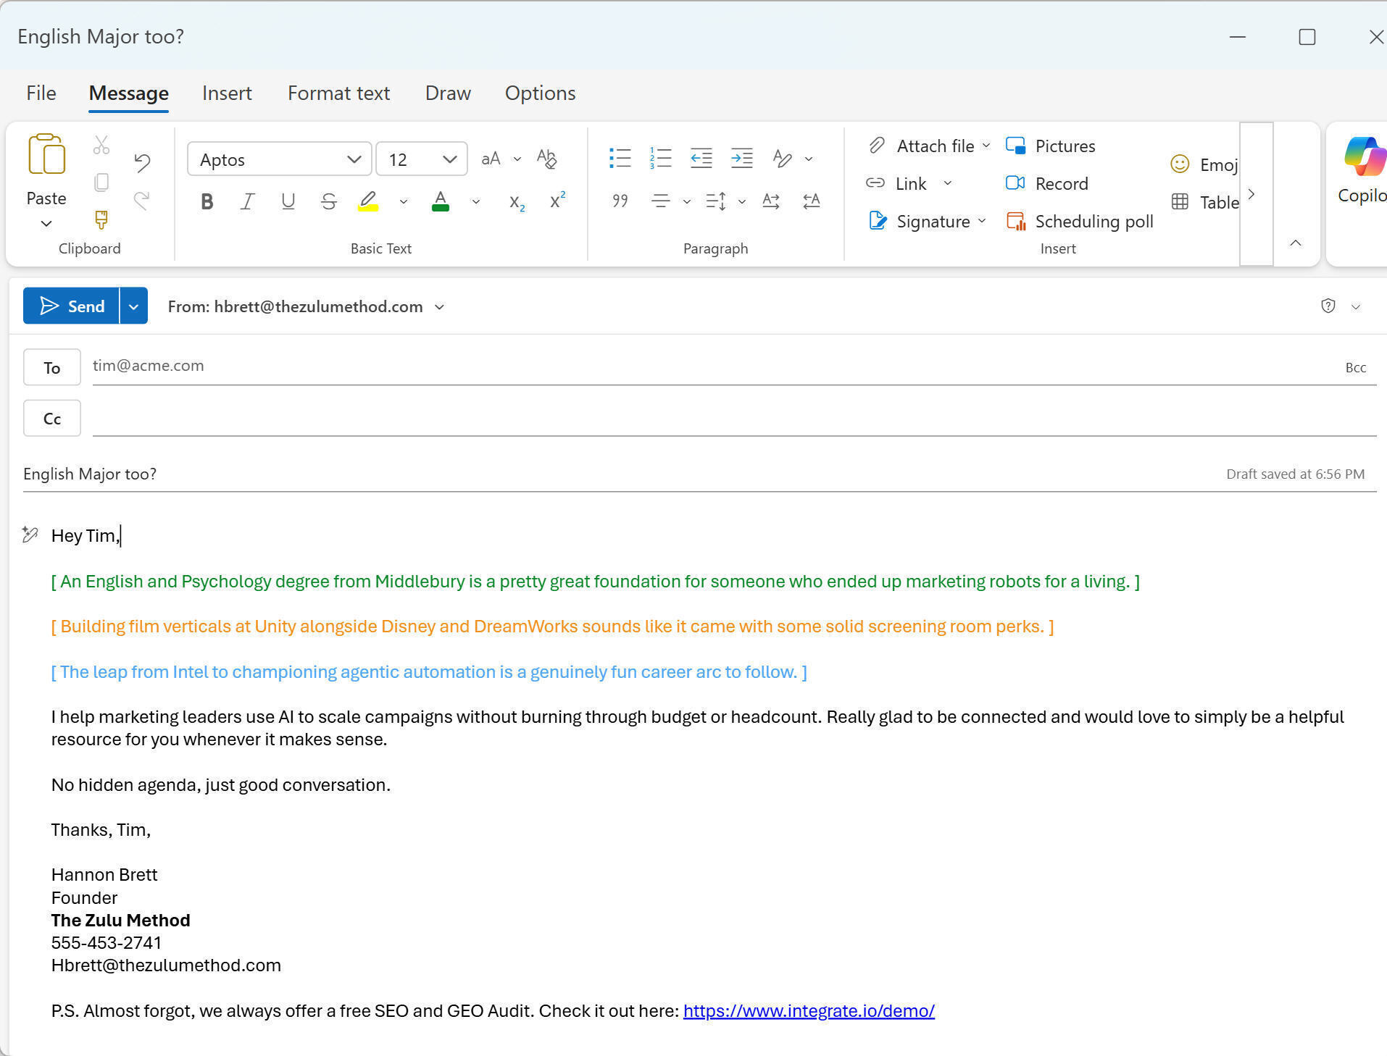Expand the Change case options arrow
The width and height of the screenshot is (1387, 1056).
(517, 159)
